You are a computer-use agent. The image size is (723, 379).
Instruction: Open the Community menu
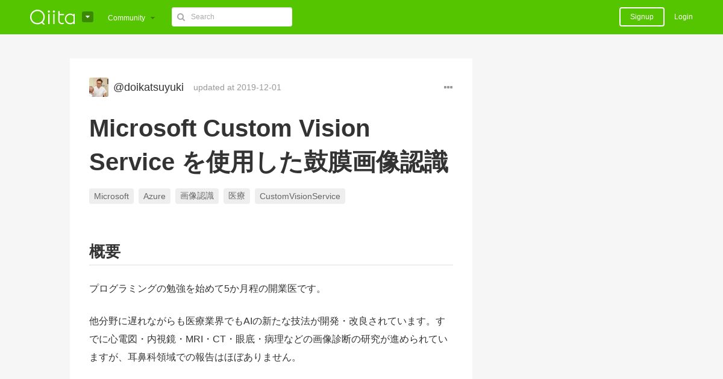[131, 17]
